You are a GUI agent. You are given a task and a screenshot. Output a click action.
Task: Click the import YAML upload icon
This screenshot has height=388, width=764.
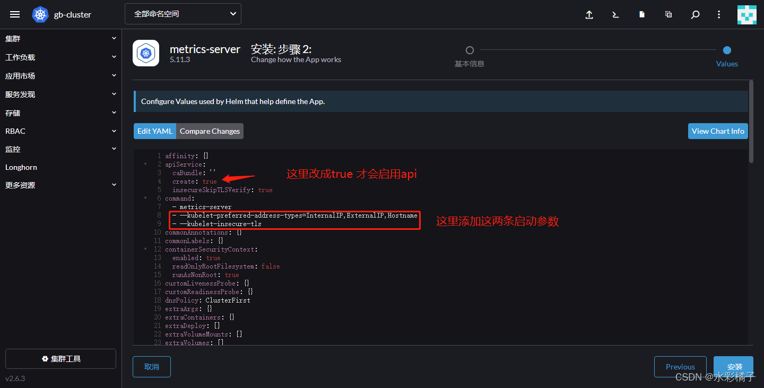[x=589, y=15]
